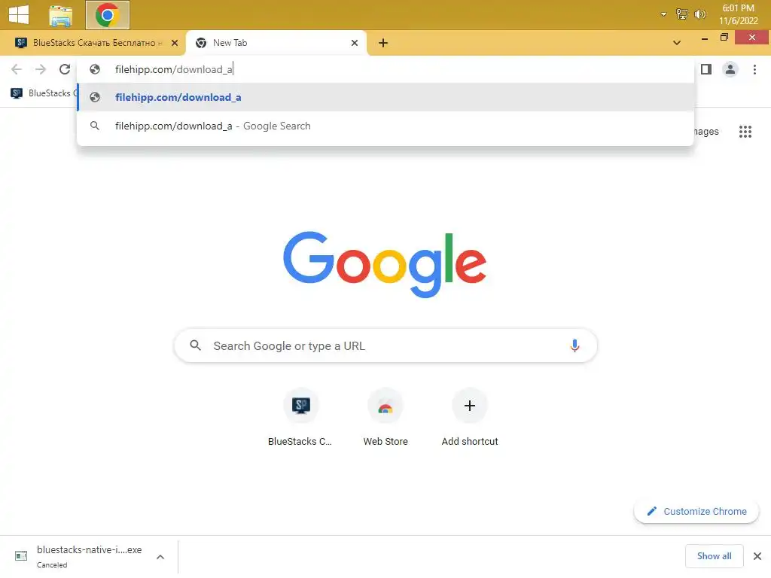Expand the download item options chevron

[x=160, y=557]
